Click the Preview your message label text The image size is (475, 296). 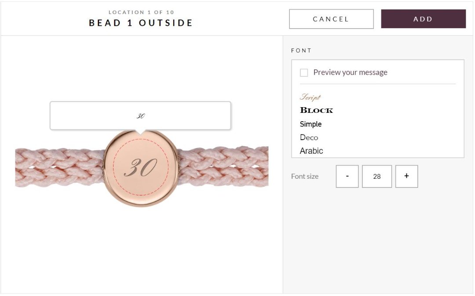350,72
